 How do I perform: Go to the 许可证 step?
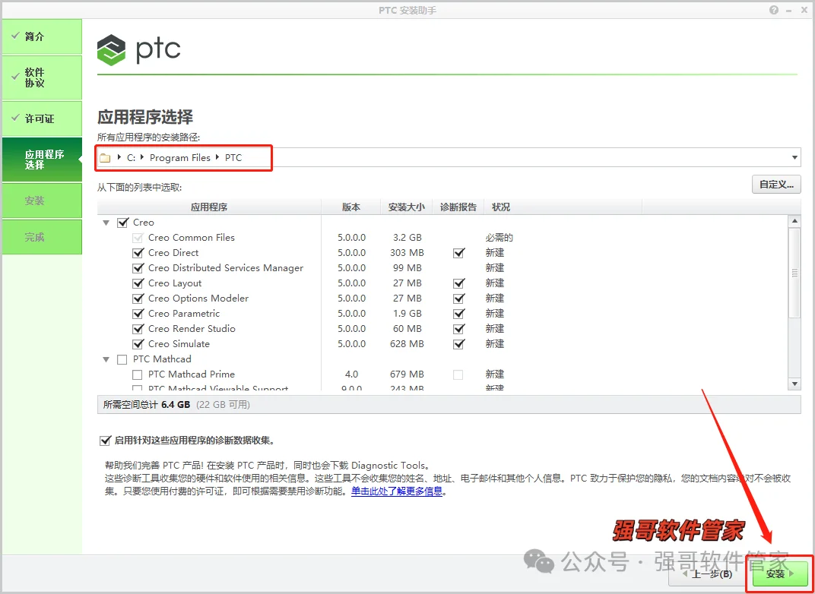[42, 118]
